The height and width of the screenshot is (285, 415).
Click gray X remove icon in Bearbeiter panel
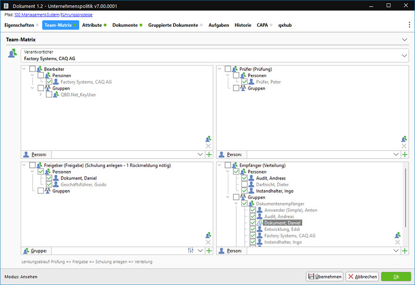click(x=208, y=146)
